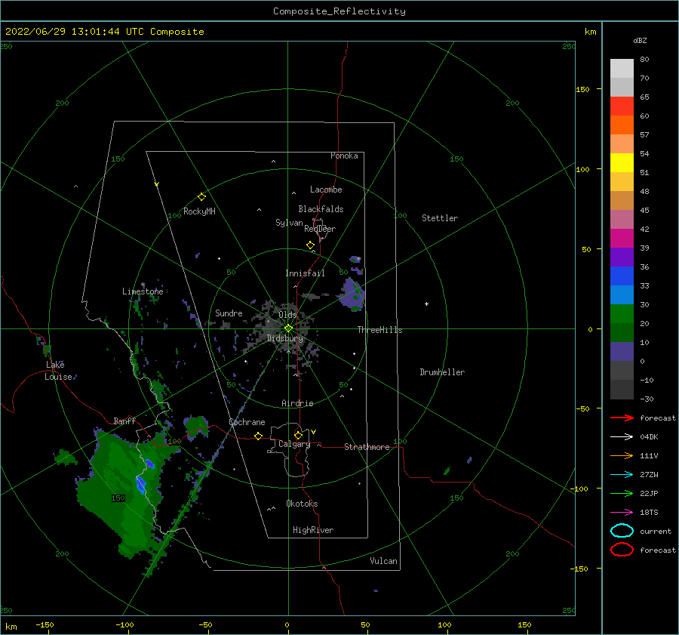This screenshot has height=635, width=679.
Task: Click the yellow diamond marker below Cochrane
Action: click(259, 436)
